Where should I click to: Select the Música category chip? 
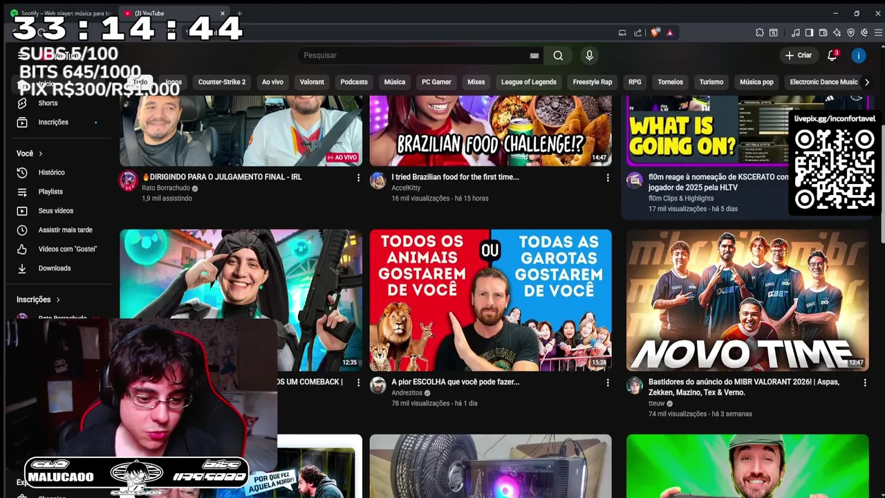click(x=395, y=82)
